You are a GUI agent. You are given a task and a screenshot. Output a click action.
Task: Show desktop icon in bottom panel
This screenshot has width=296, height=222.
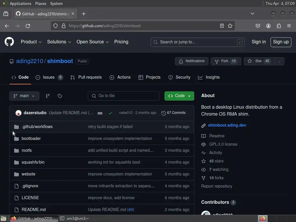tap(3, 219)
